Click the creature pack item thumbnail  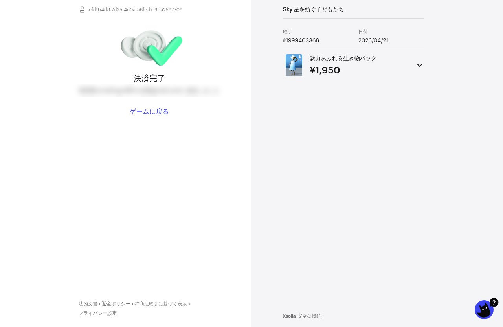[294, 65]
